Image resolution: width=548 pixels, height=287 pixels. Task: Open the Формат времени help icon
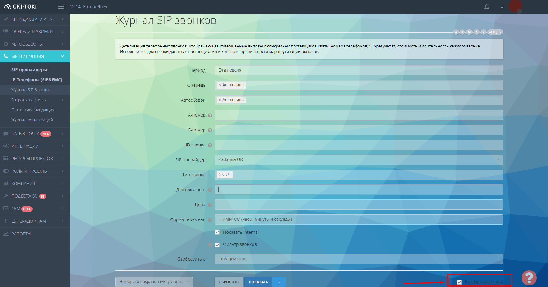click(x=210, y=220)
